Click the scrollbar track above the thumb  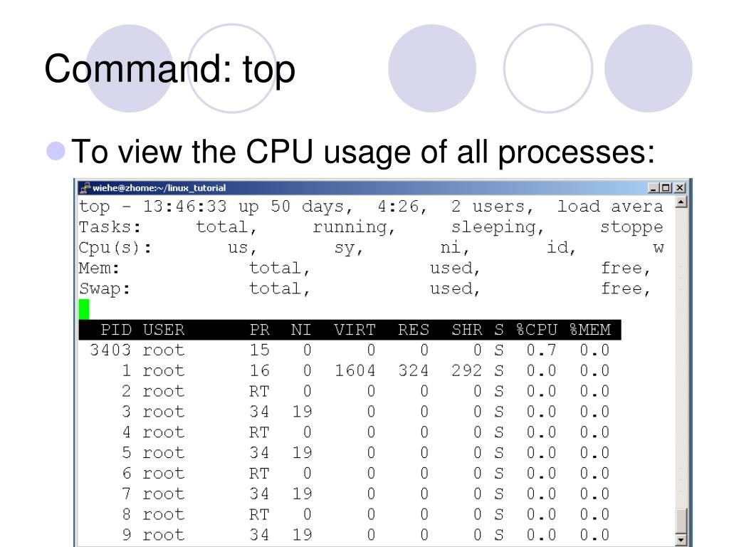[x=681, y=358]
